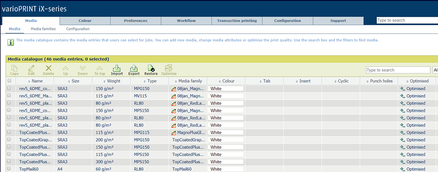Image resolution: width=438 pixels, height=172 pixels.
Task: Click the media catalogue search field
Action: [398, 70]
